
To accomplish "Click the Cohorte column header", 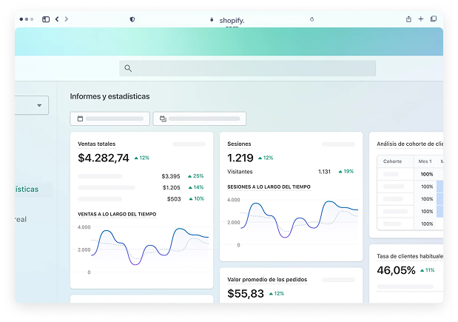I will tap(392, 161).
